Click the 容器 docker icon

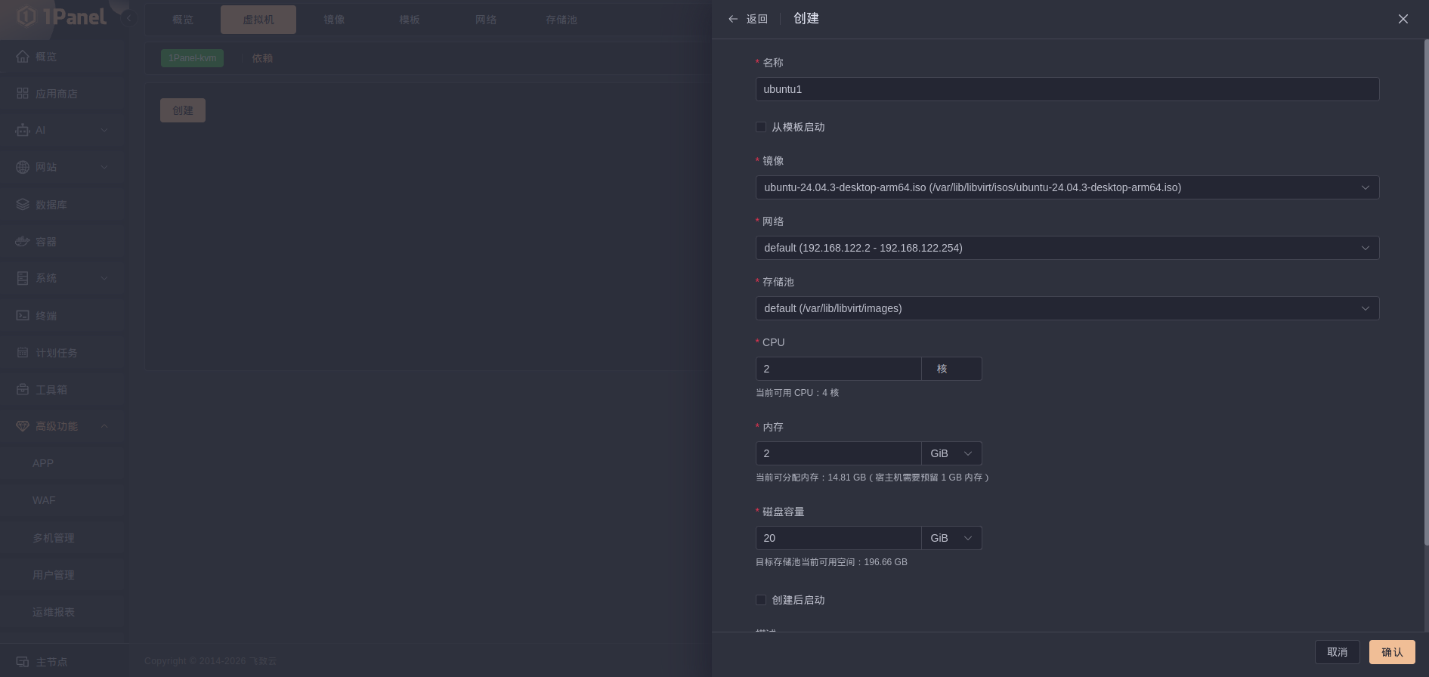pos(23,242)
